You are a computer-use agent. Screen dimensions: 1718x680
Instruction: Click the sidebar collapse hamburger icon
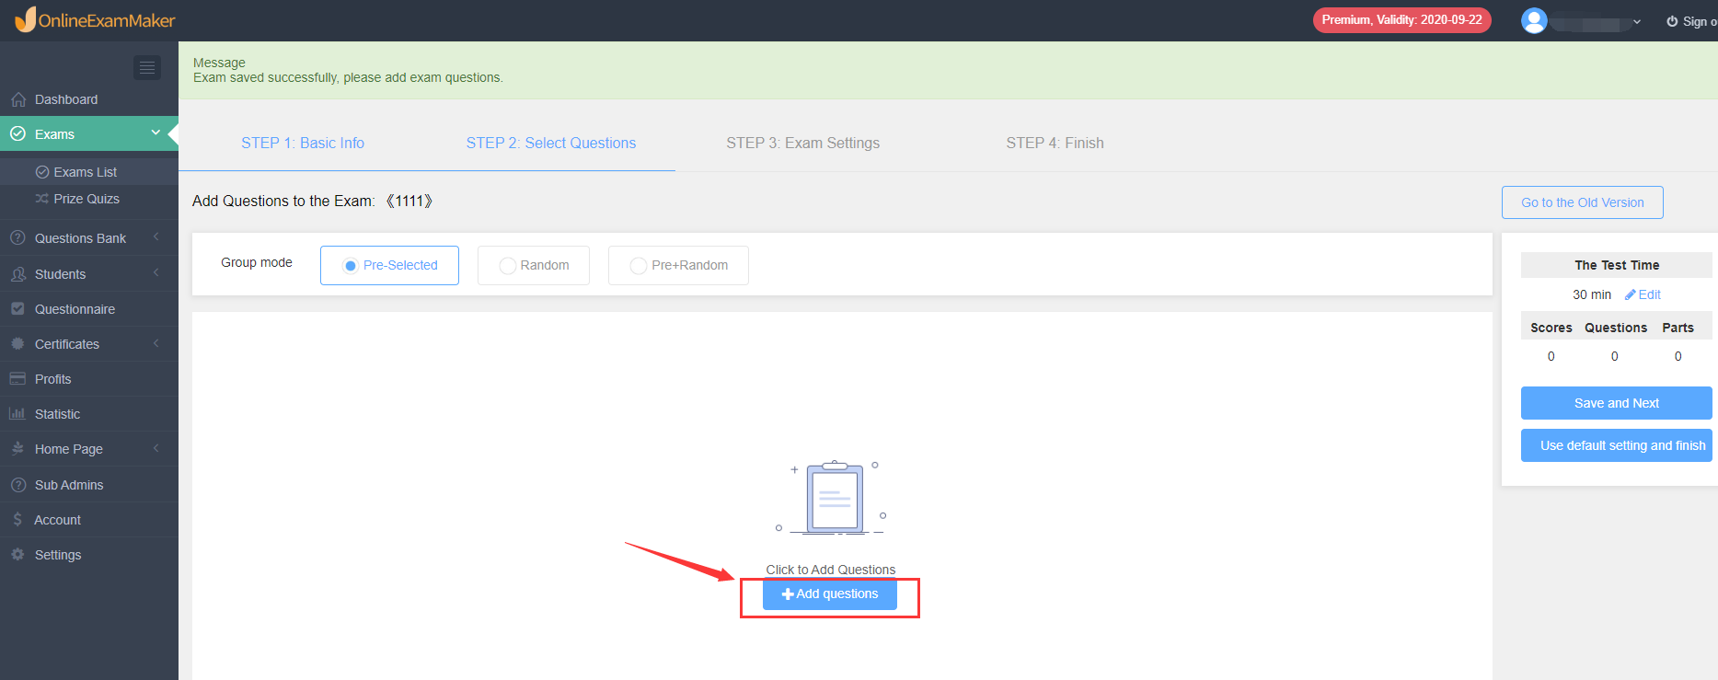[147, 67]
